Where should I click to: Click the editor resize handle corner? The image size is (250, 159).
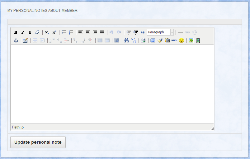pyautogui.click(x=212, y=128)
